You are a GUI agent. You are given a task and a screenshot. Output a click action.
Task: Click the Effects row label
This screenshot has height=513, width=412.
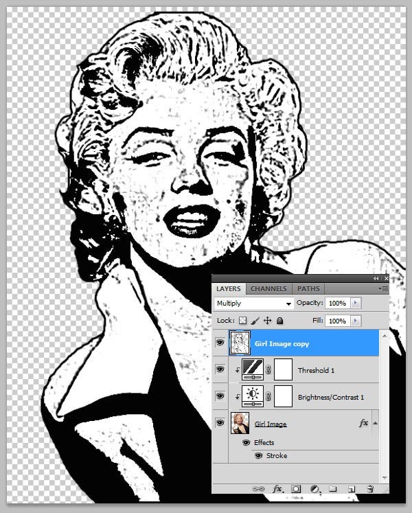tap(264, 443)
